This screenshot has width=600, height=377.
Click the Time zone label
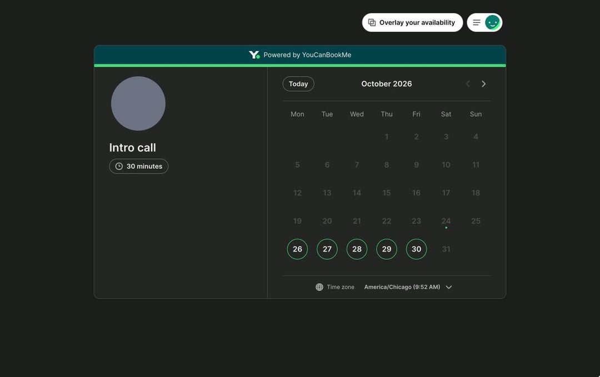(341, 287)
